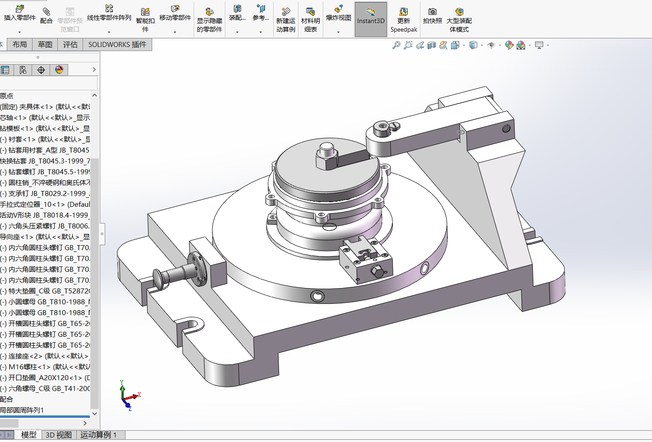Image resolution: width=652 pixels, height=442 pixels.
Task: Open the Hide/Show Items dropdown arrow
Action: click(x=500, y=45)
